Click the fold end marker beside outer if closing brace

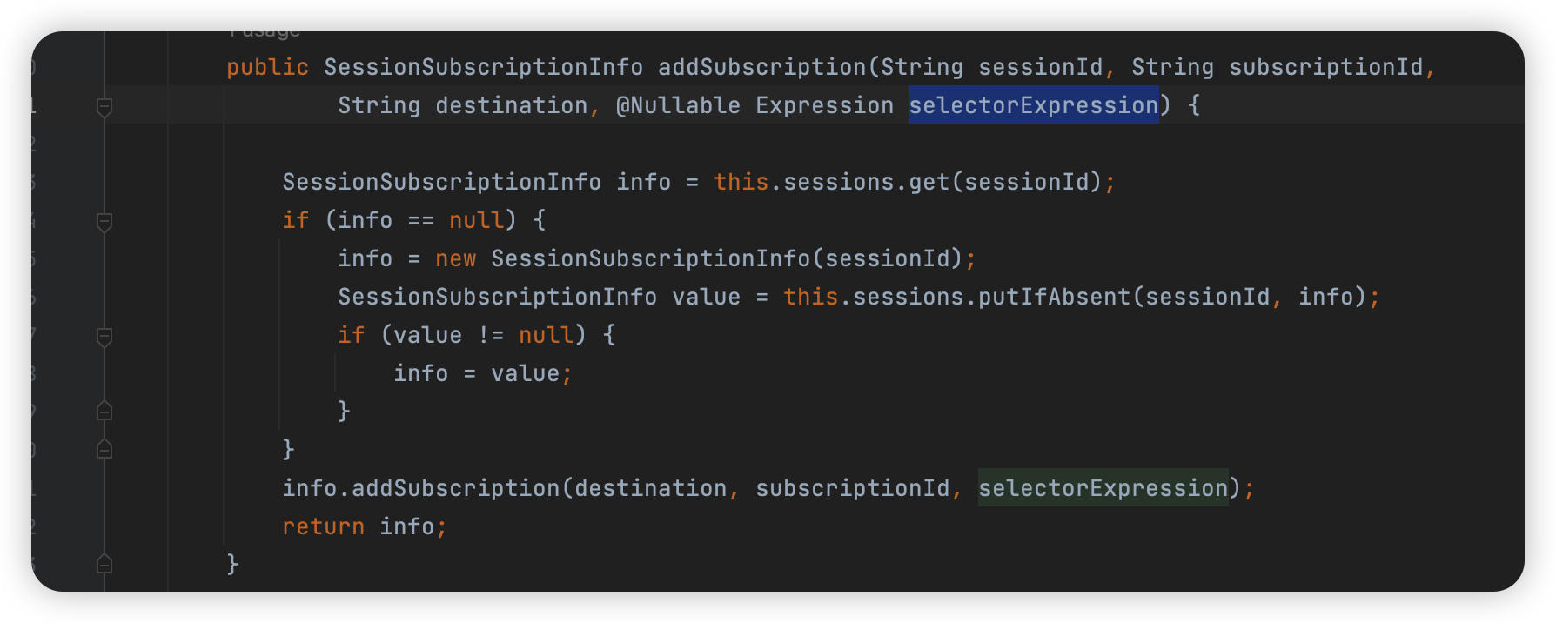pyautogui.click(x=104, y=448)
